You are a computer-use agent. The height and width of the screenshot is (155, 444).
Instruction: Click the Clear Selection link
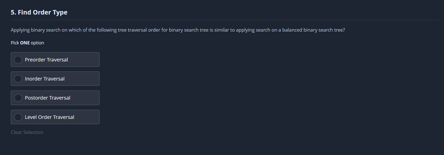[27, 132]
